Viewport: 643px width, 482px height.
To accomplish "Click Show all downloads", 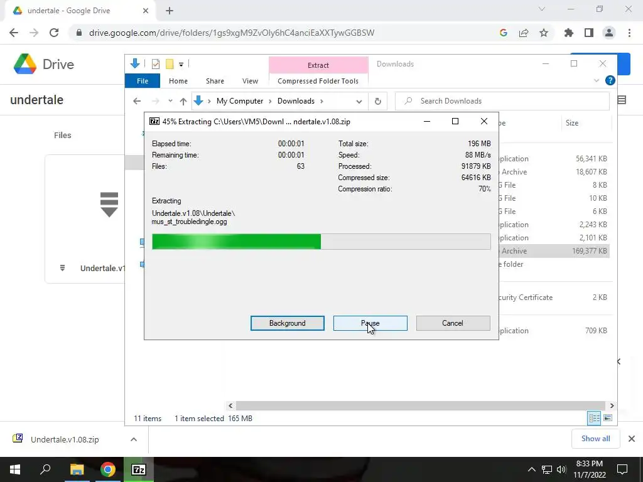I will 595,439.
